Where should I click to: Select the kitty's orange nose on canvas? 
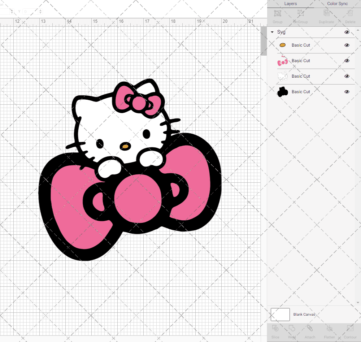click(x=125, y=147)
